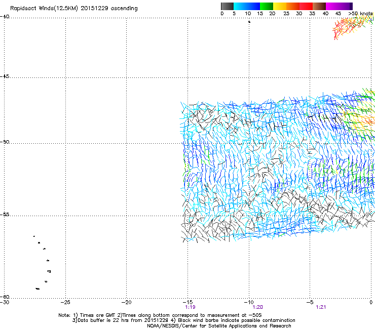The image size is (375, 329).
Task: Click the orange 25-30 knots legend segment
Action: click(293, 6)
